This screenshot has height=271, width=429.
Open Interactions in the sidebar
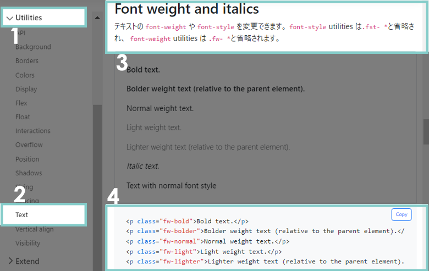click(32, 131)
